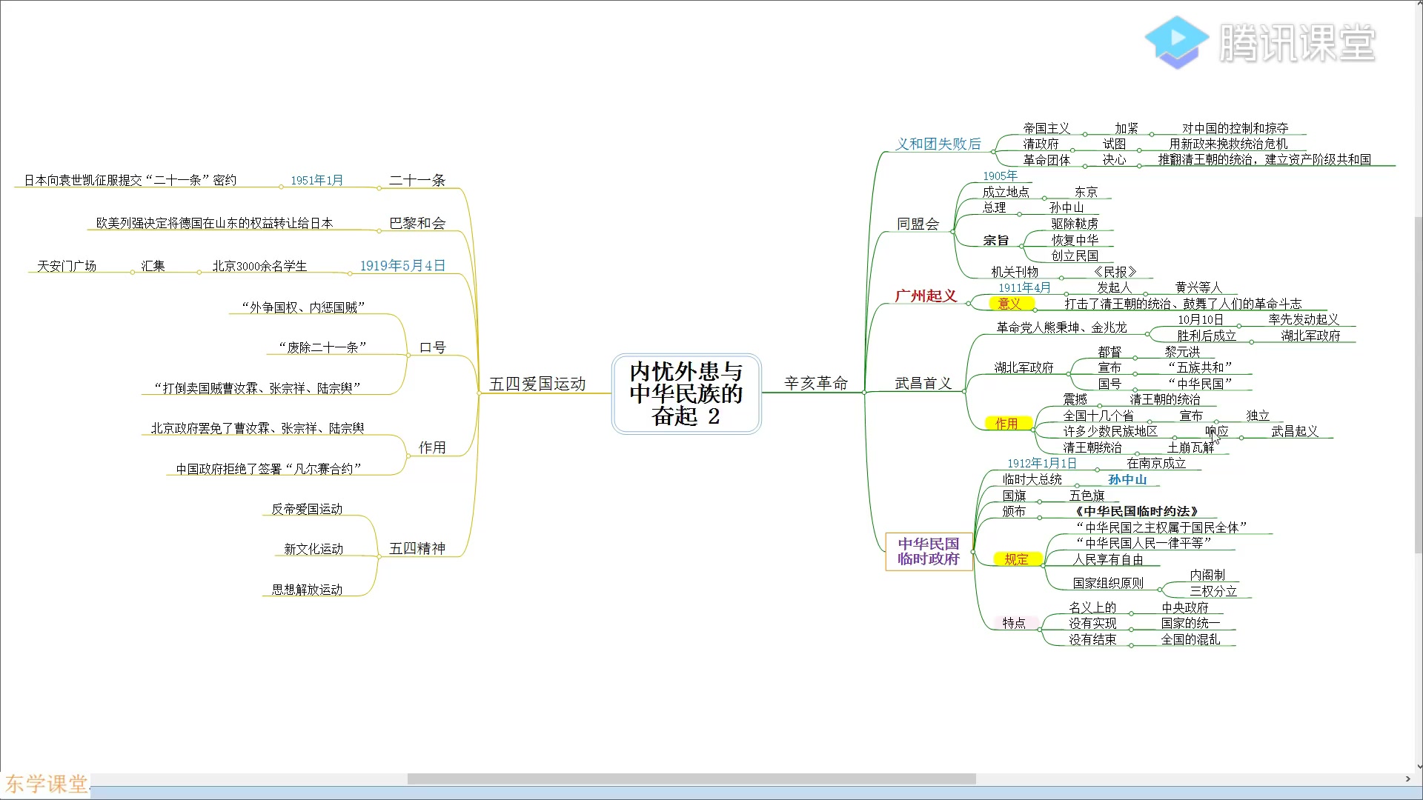The height and width of the screenshot is (800, 1423).
Task: Select the 辛亥革命 branch node
Action: click(815, 383)
